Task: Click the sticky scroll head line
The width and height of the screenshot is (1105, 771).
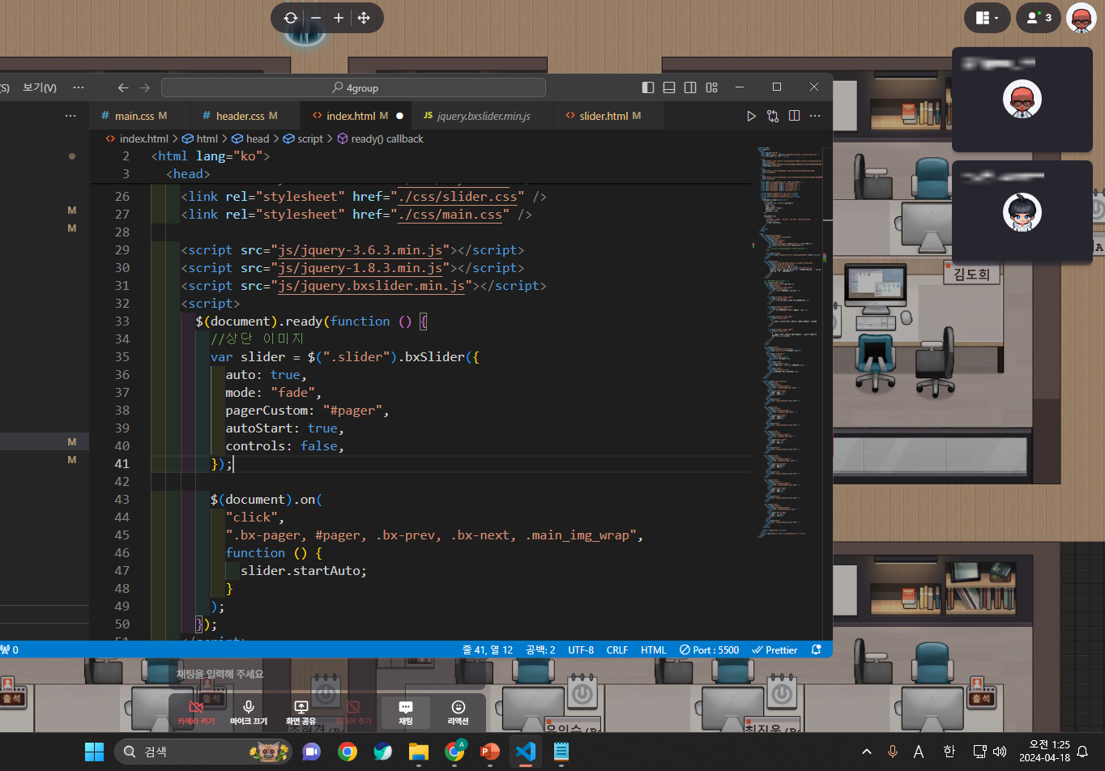Action: pos(188,173)
